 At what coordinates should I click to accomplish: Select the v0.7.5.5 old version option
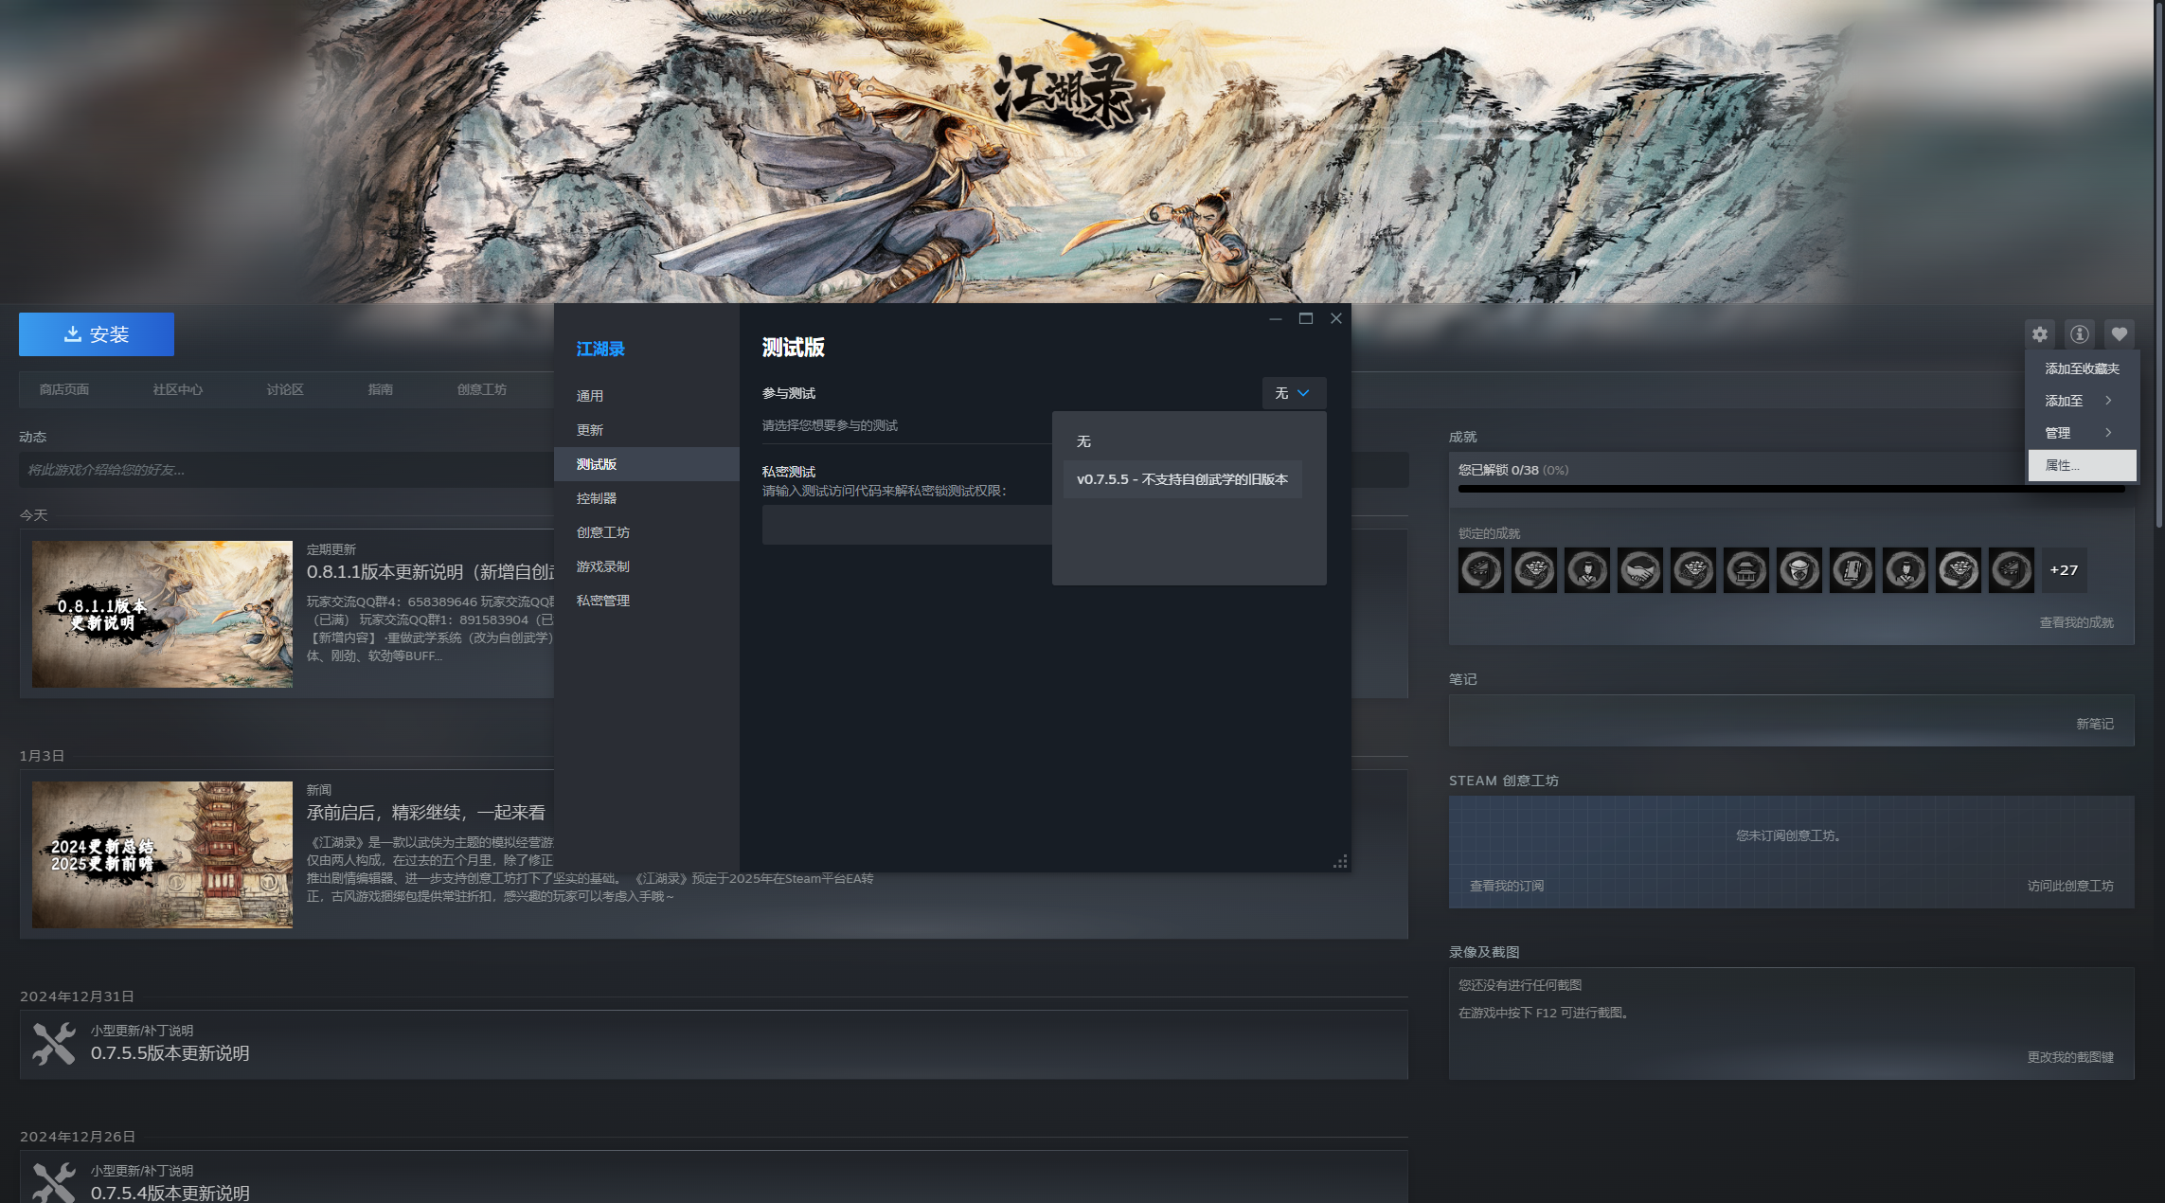coord(1182,479)
